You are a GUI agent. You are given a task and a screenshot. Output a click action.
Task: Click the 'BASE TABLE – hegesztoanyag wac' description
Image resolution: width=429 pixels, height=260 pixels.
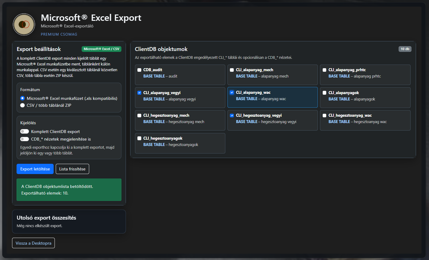click(x=358, y=122)
